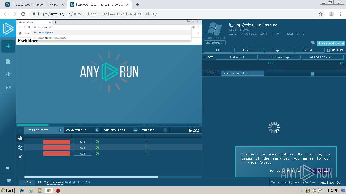This screenshot has height=194, width=346.
Task: Open Chrome profile avatar icon
Action: [x=331, y=14]
